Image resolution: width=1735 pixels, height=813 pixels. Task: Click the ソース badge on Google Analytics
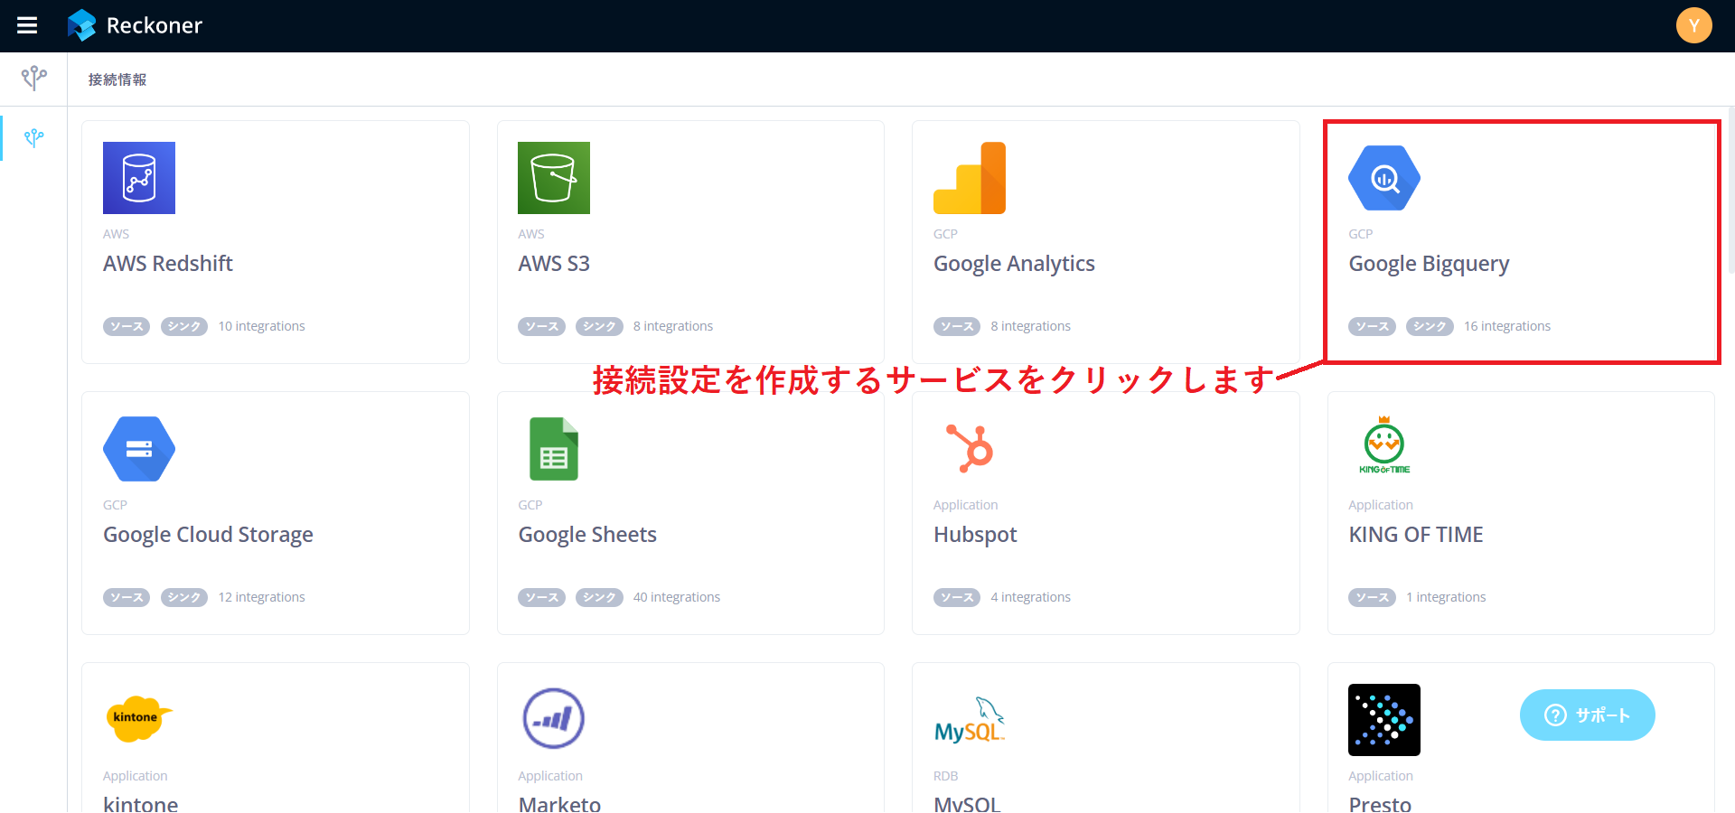957,326
